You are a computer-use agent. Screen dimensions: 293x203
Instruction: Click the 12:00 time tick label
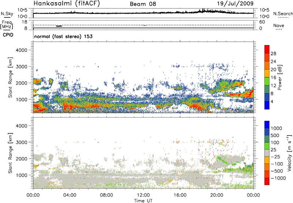(143, 195)
